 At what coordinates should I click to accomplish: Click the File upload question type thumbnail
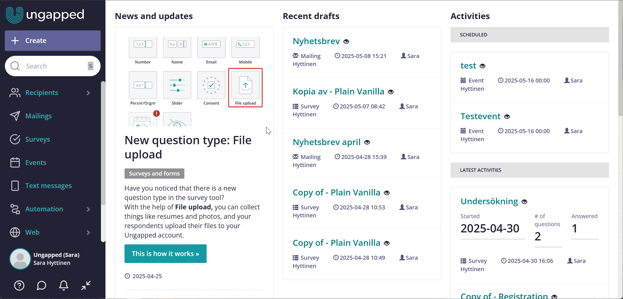[x=245, y=88]
